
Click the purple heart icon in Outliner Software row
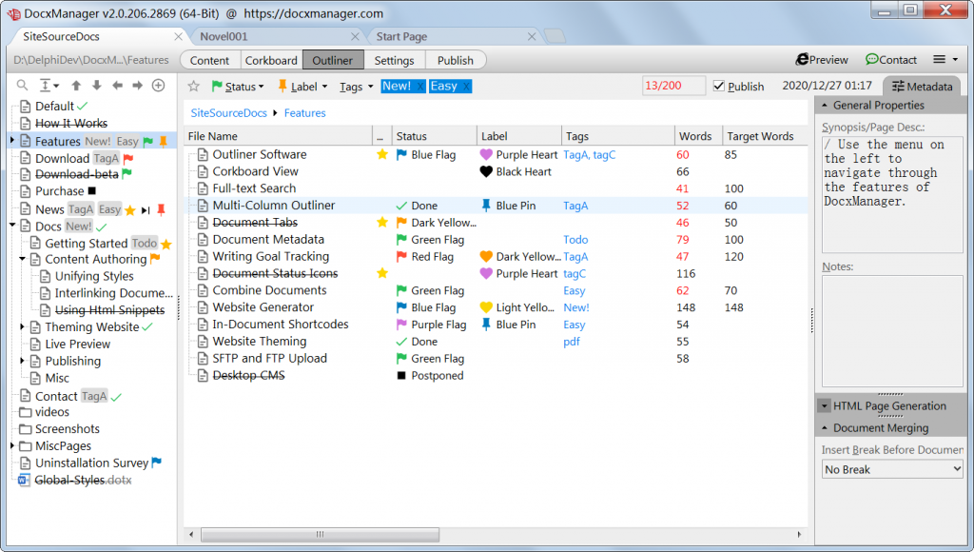click(x=486, y=154)
